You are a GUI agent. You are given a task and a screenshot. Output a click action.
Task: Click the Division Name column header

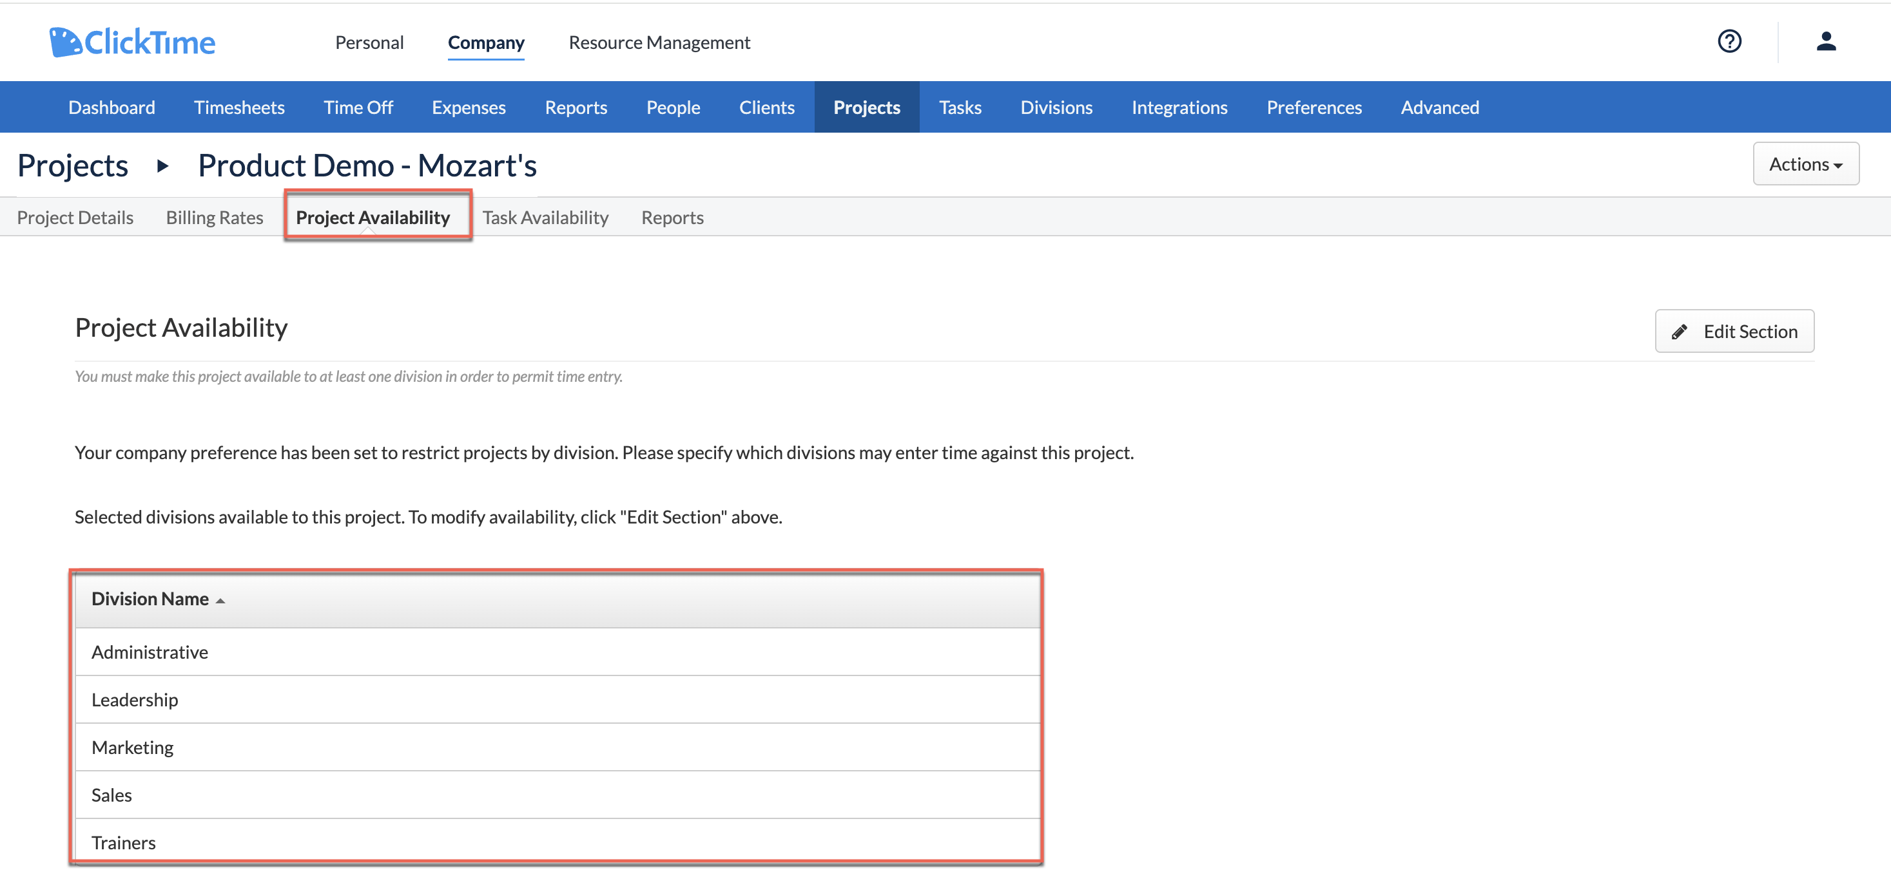pyautogui.click(x=558, y=599)
